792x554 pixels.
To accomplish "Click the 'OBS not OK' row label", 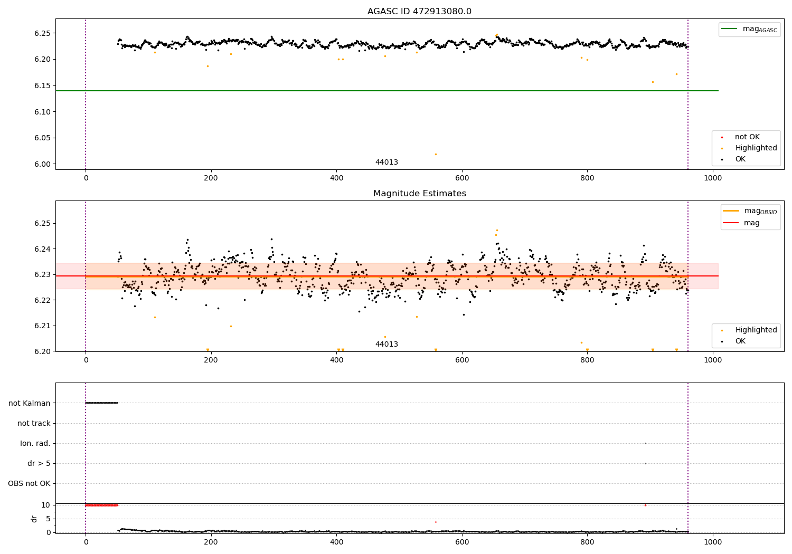I will tap(29, 484).
